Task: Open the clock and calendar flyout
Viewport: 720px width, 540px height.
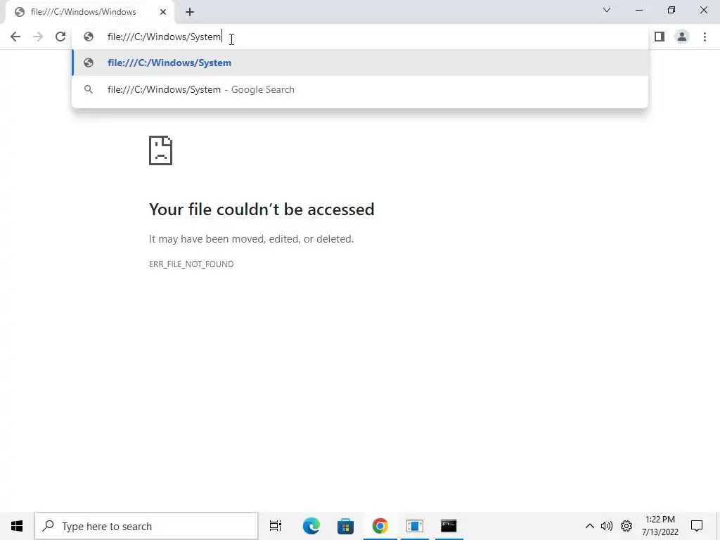Action: coord(660,526)
